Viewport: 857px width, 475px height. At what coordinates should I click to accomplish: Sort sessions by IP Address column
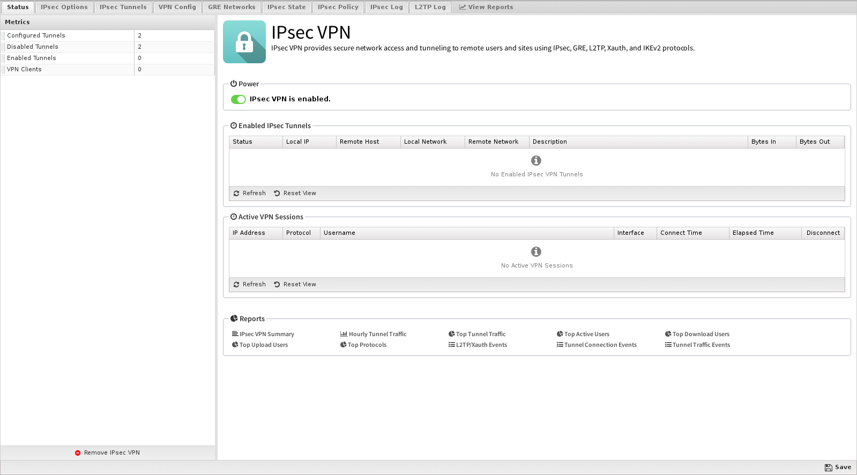(256, 233)
